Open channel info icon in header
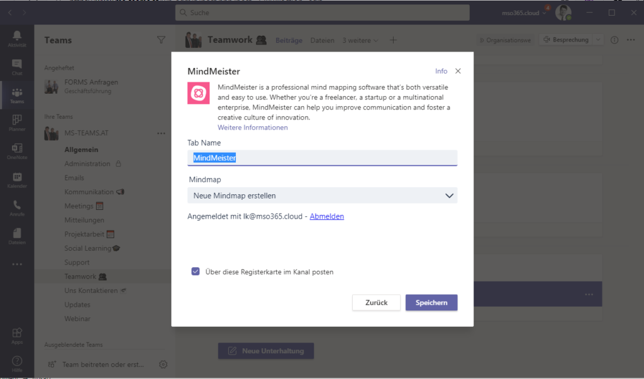644x379 pixels. tap(614, 40)
